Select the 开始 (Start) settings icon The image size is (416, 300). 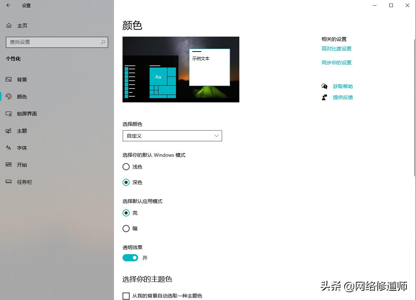click(8, 165)
